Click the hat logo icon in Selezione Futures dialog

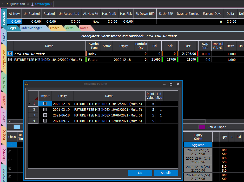coord(27,83)
